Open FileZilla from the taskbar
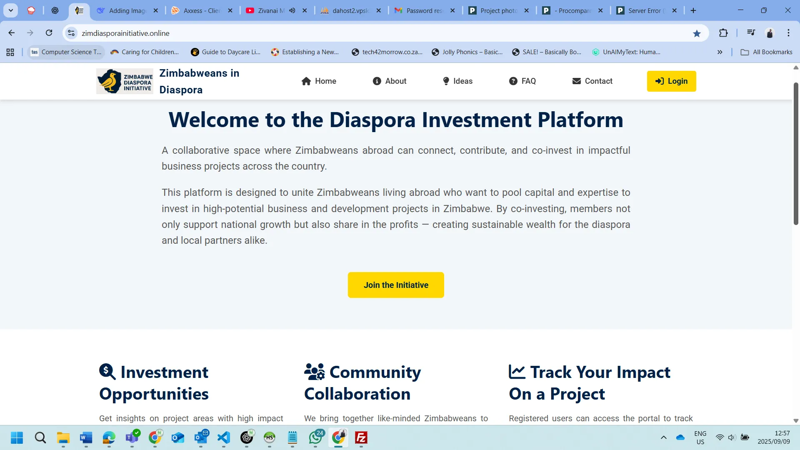 361,437
